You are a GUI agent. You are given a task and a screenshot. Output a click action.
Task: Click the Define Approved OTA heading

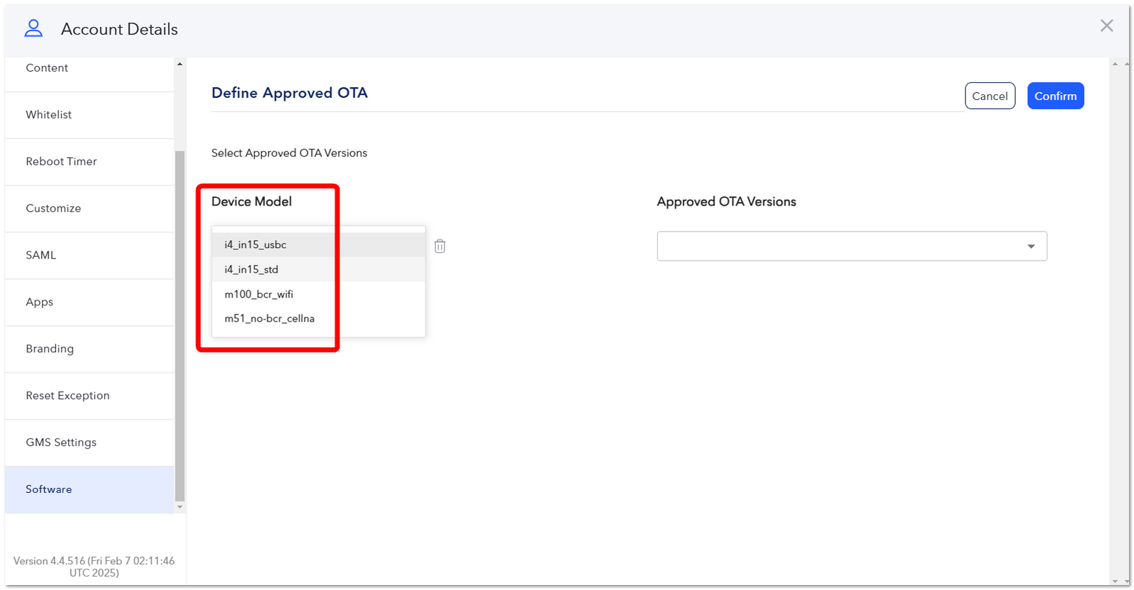tap(289, 93)
